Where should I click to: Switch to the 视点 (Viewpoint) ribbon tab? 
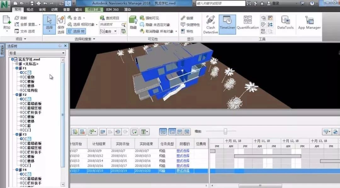click(30, 10)
